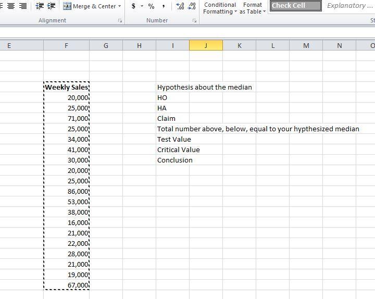Image resolution: width=375 pixels, height=299 pixels.
Task: Click the decrease decimal icon
Action: tap(192, 6)
